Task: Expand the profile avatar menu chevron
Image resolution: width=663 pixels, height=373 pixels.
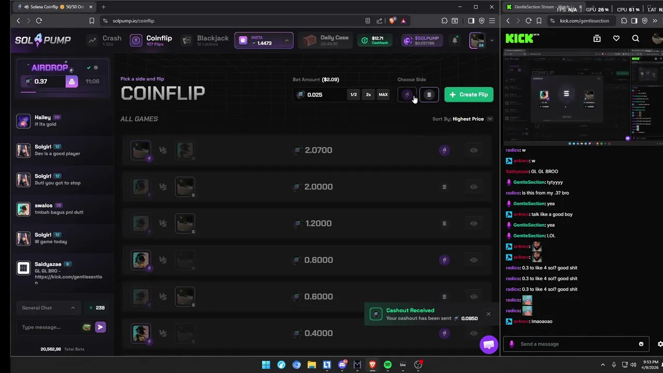Action: pyautogui.click(x=492, y=40)
